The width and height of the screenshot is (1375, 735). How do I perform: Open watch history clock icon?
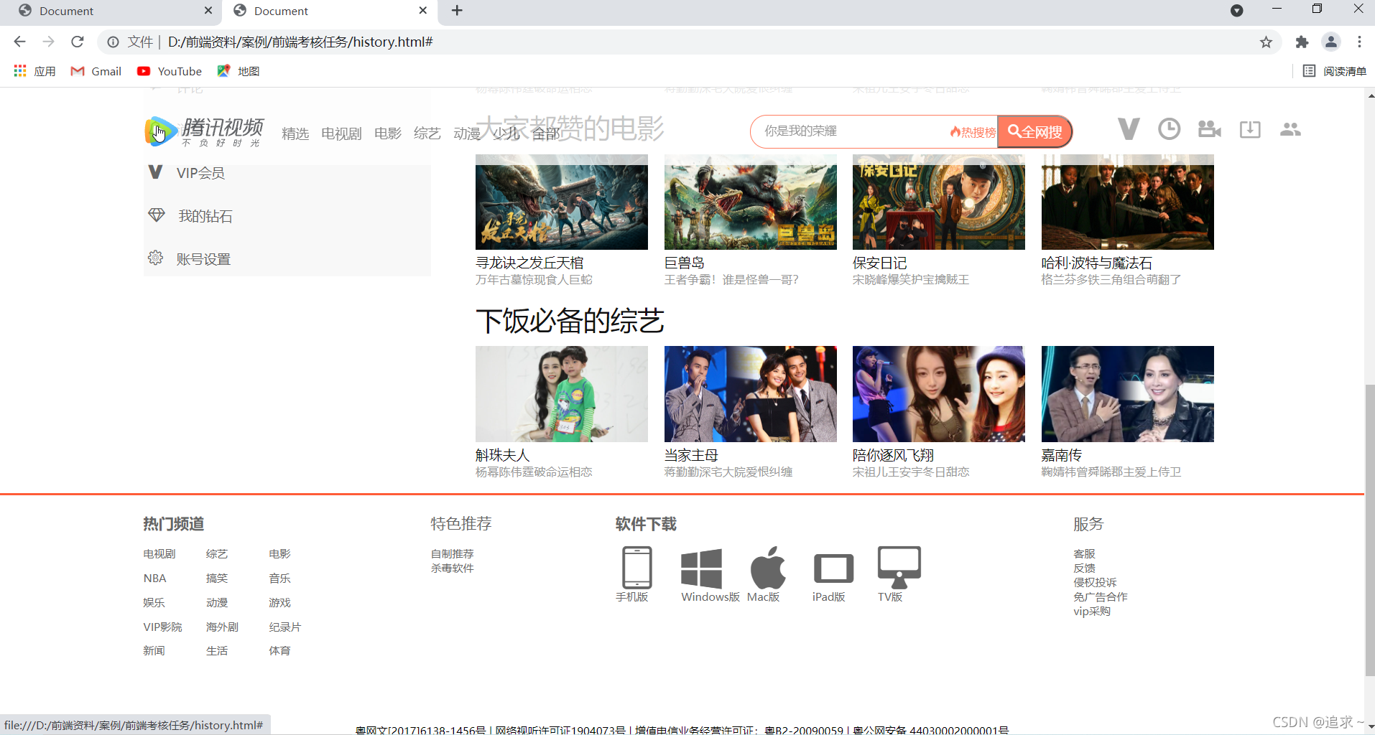point(1169,129)
